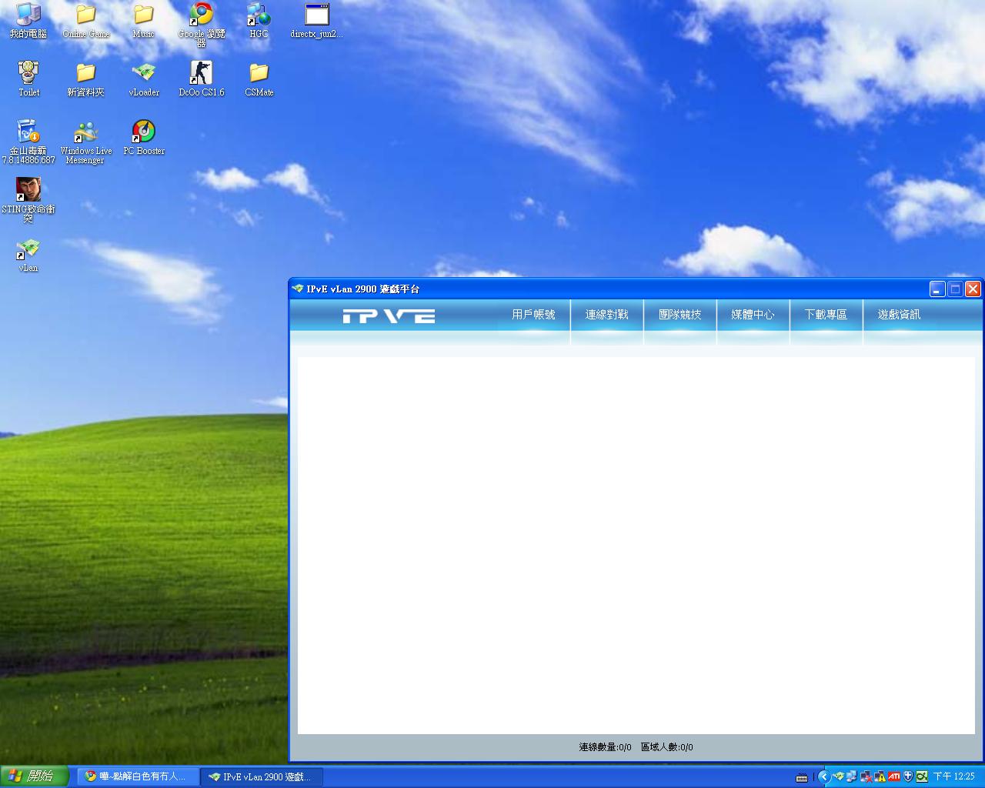Click the Google Chrome browser shortcut

click(x=201, y=15)
